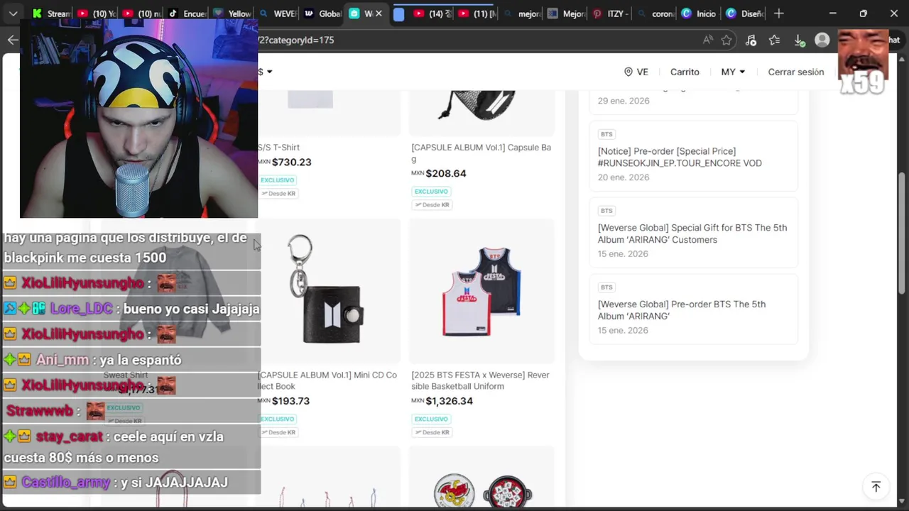
Task: Change shipping country VE
Action: 636,72
